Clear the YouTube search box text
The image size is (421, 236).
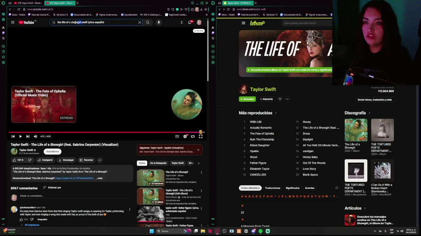[x=139, y=22]
